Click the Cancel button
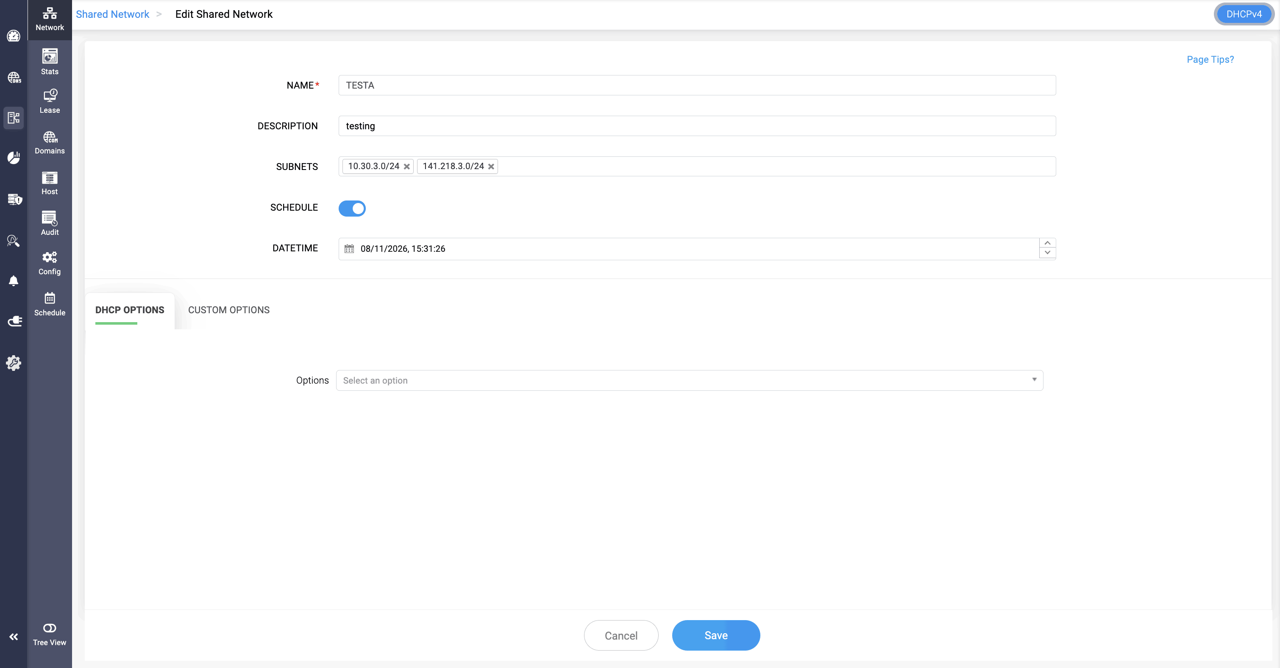This screenshot has height=668, width=1280. point(621,635)
